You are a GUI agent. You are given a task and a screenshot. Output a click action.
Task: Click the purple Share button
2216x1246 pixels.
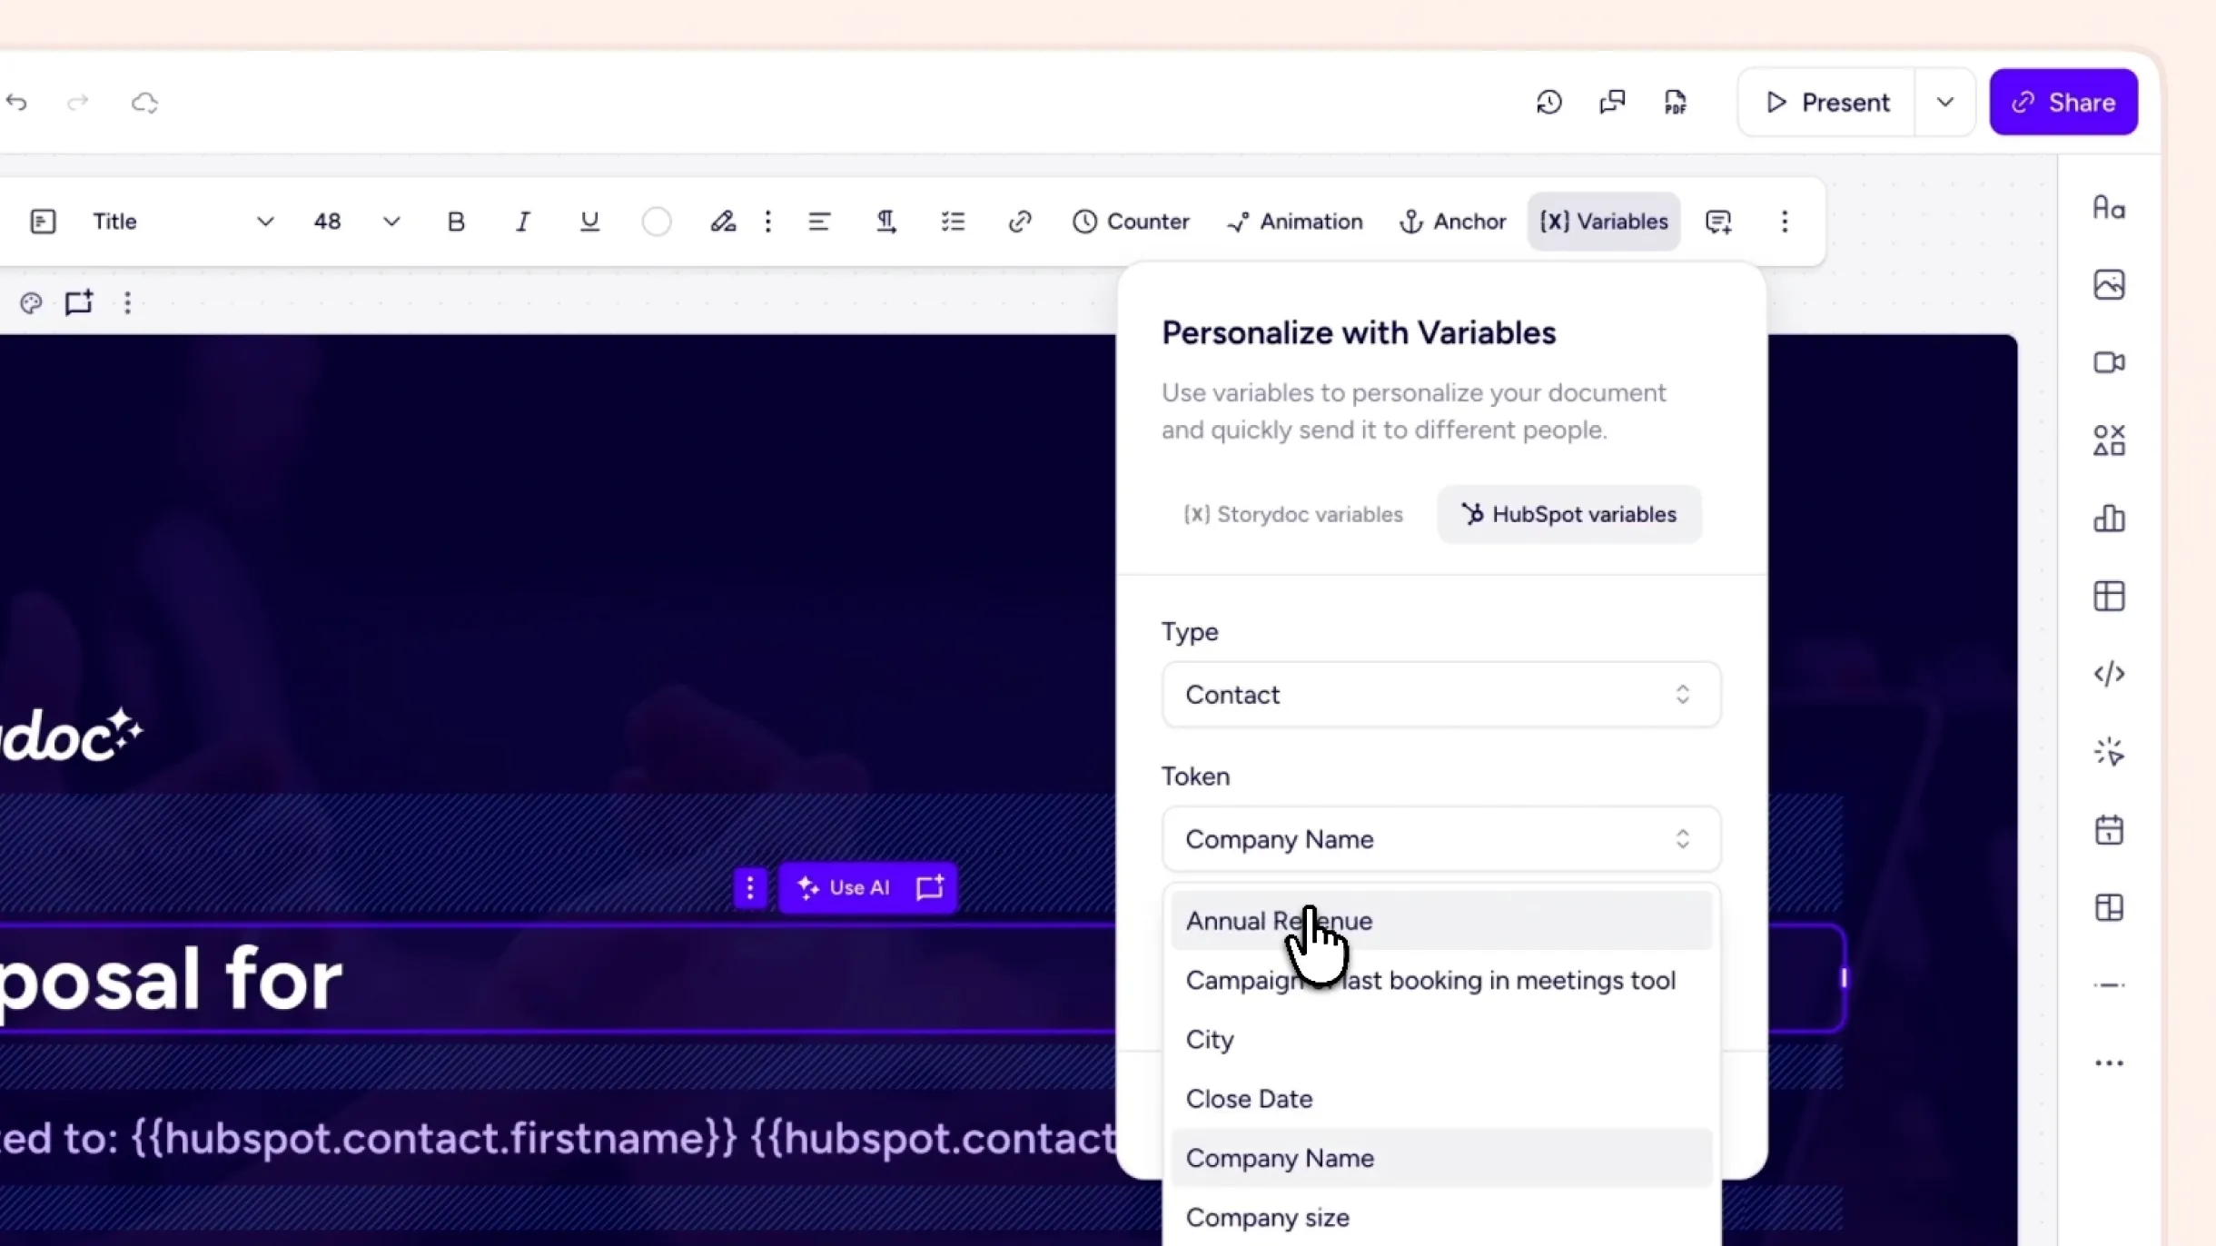2063,102
